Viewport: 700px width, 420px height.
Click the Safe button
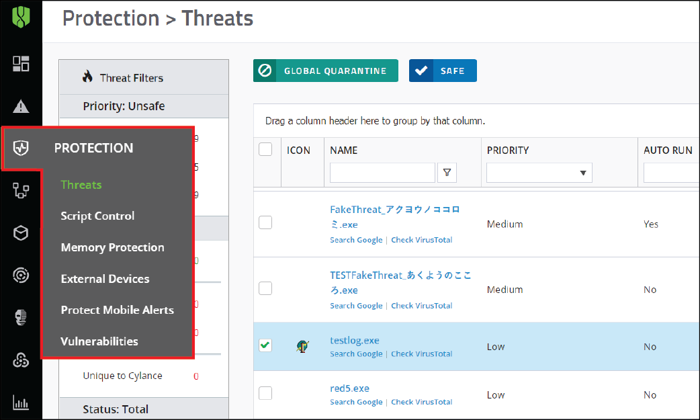[443, 71]
